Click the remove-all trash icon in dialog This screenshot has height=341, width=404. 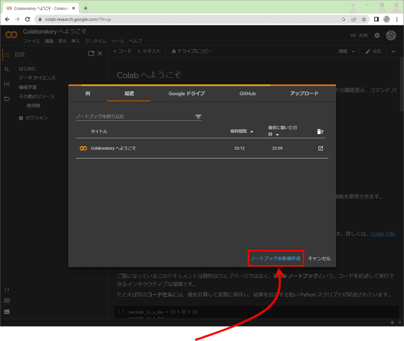click(x=320, y=132)
